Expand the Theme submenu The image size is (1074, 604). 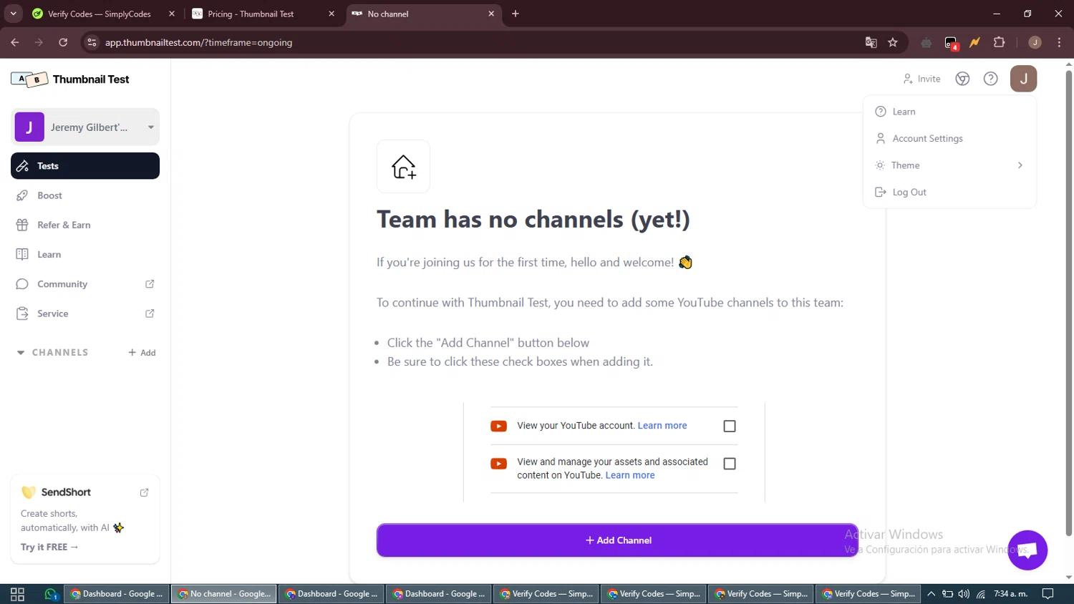tap(949, 165)
